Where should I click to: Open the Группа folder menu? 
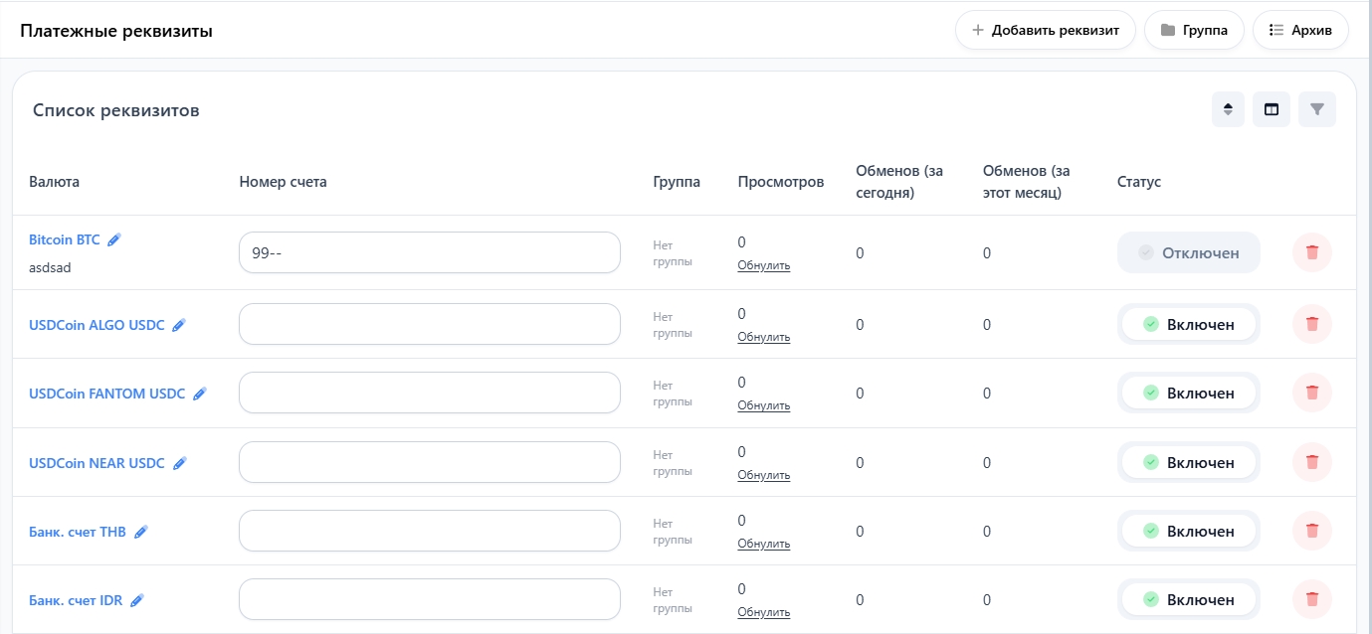click(1194, 30)
